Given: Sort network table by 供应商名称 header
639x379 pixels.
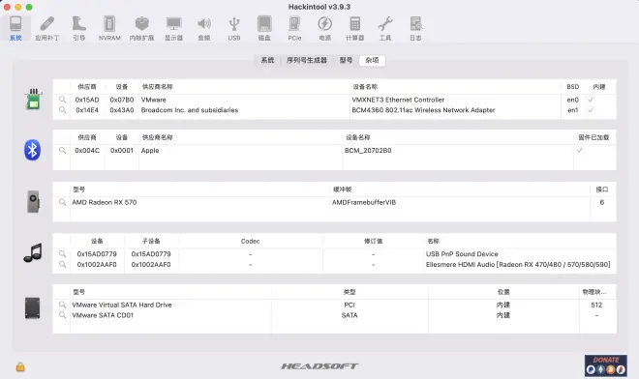Looking at the screenshot, I should [157, 87].
